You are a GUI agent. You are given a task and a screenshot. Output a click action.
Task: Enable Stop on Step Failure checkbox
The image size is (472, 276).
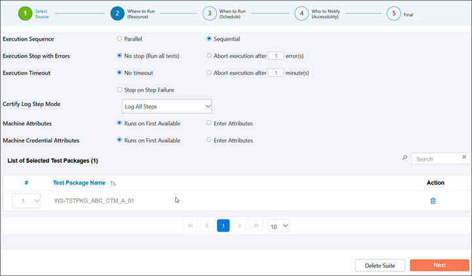(119, 90)
